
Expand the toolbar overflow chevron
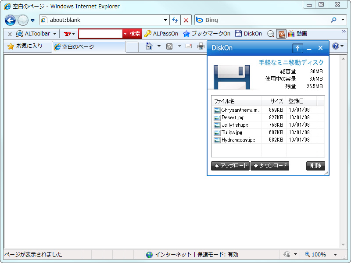[344, 32]
